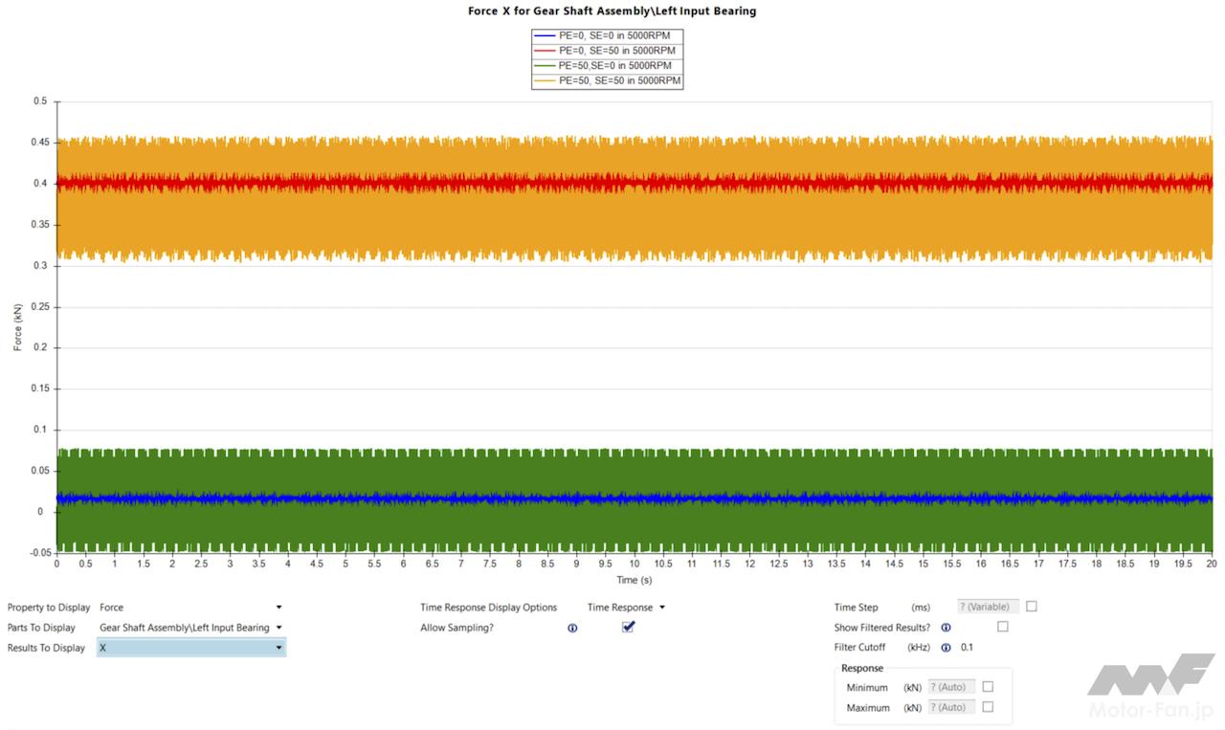
Task: Tick the Time Step checkbox
Action: (1032, 607)
